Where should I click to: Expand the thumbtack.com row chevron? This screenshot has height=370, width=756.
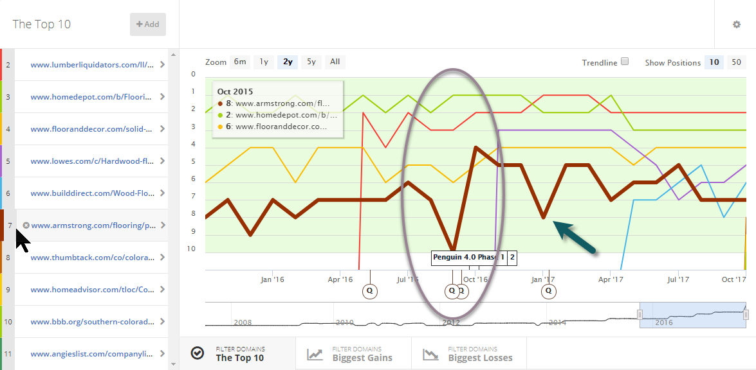pos(163,258)
